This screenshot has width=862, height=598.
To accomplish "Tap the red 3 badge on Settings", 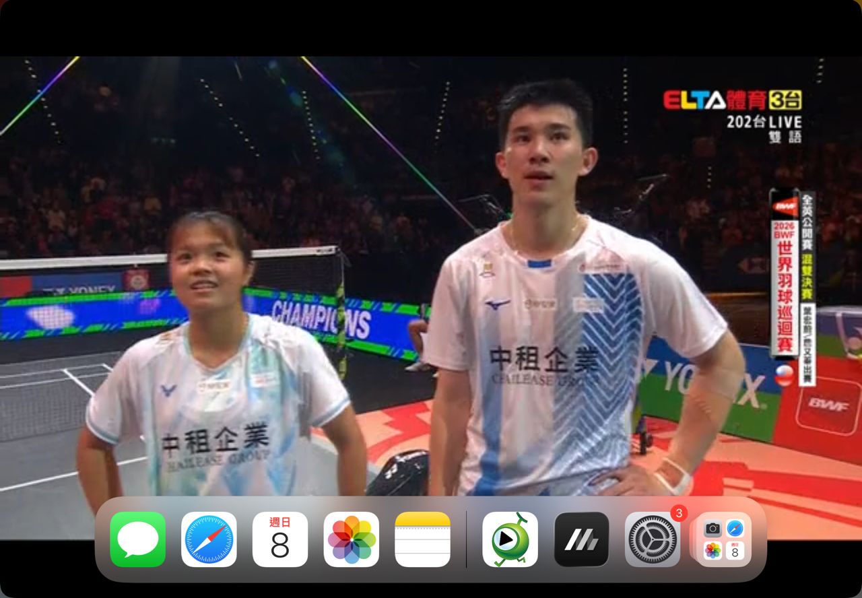I will tap(678, 514).
